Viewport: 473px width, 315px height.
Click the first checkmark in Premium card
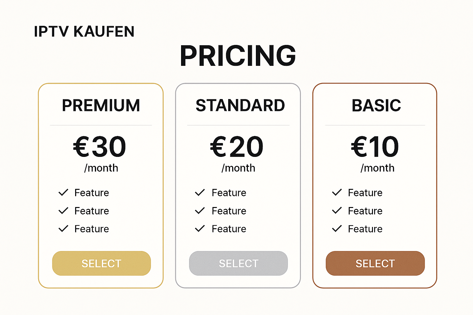[63, 193]
